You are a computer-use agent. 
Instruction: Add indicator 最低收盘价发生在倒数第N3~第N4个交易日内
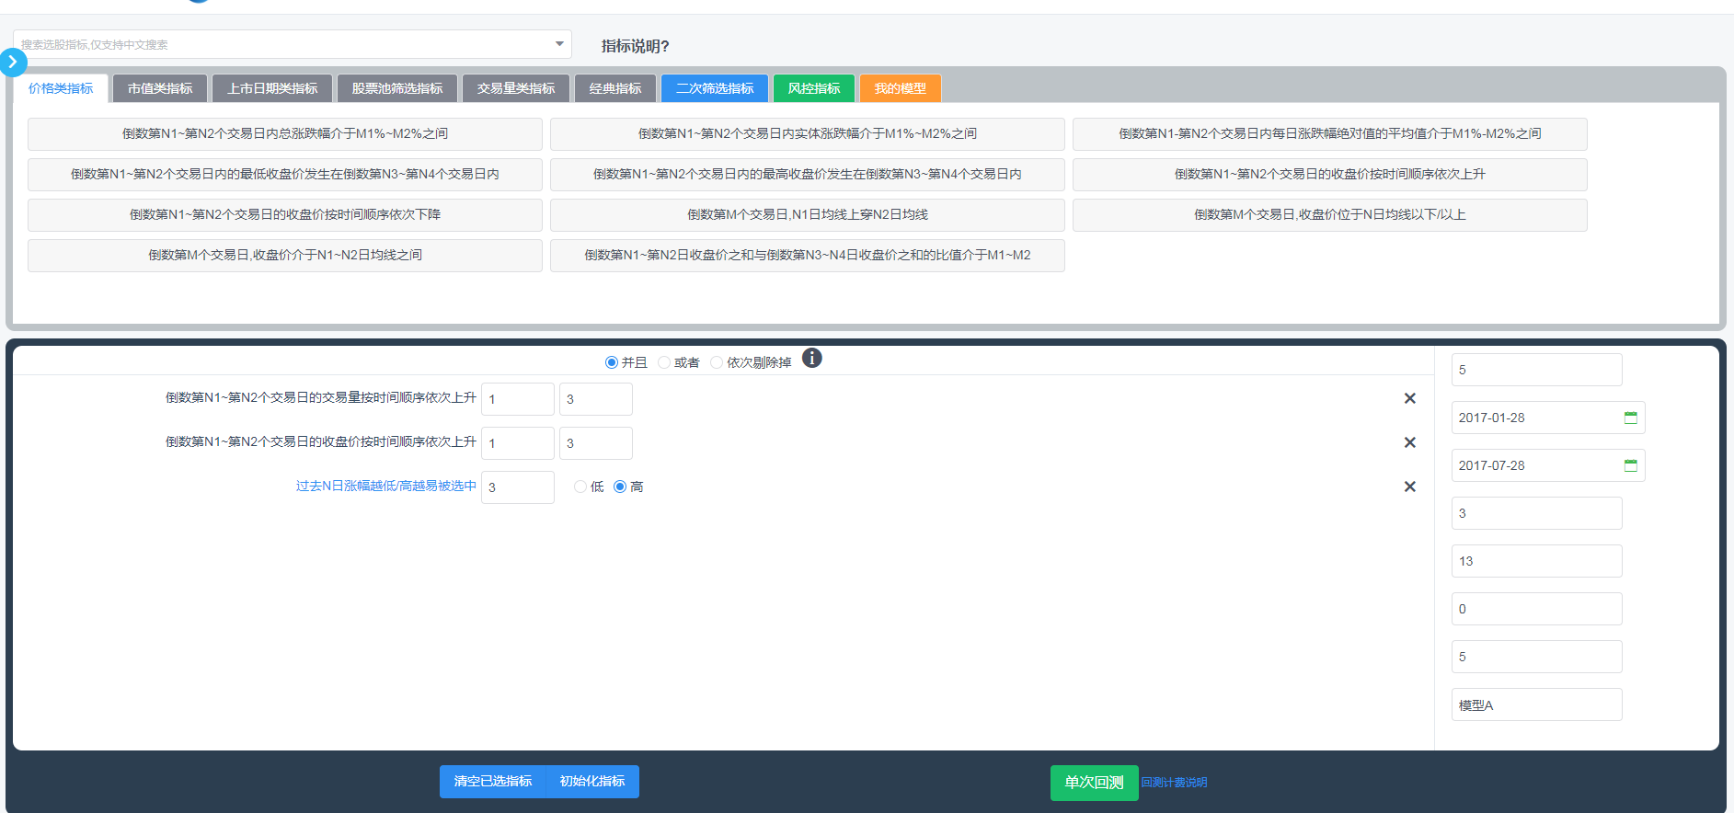click(285, 175)
